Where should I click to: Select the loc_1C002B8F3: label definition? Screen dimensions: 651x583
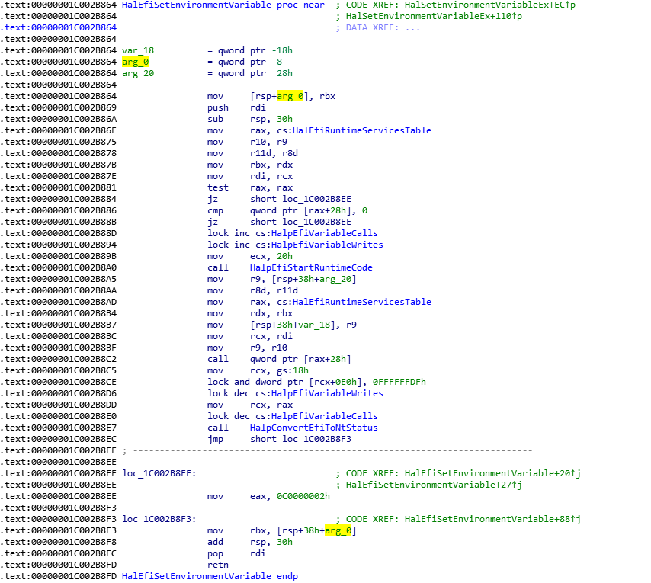[159, 520]
